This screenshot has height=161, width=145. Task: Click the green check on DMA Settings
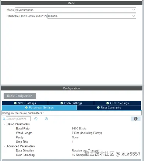pos(62,103)
